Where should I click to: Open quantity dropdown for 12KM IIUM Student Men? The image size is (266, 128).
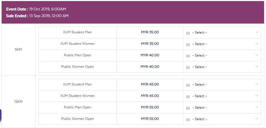pos(223,85)
